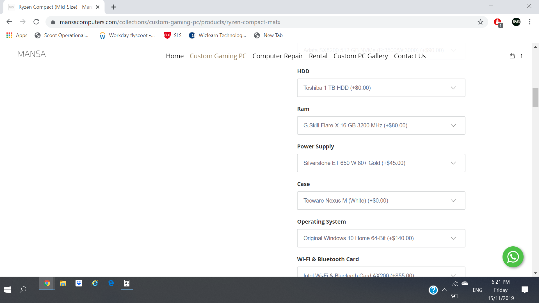Open the HDD dropdown showing Toshiba 1 TB

(381, 88)
